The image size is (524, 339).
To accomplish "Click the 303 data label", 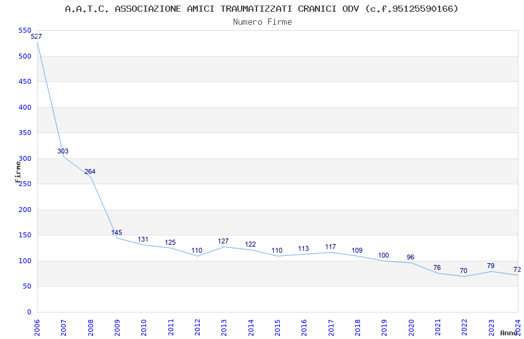I will click(x=63, y=151).
